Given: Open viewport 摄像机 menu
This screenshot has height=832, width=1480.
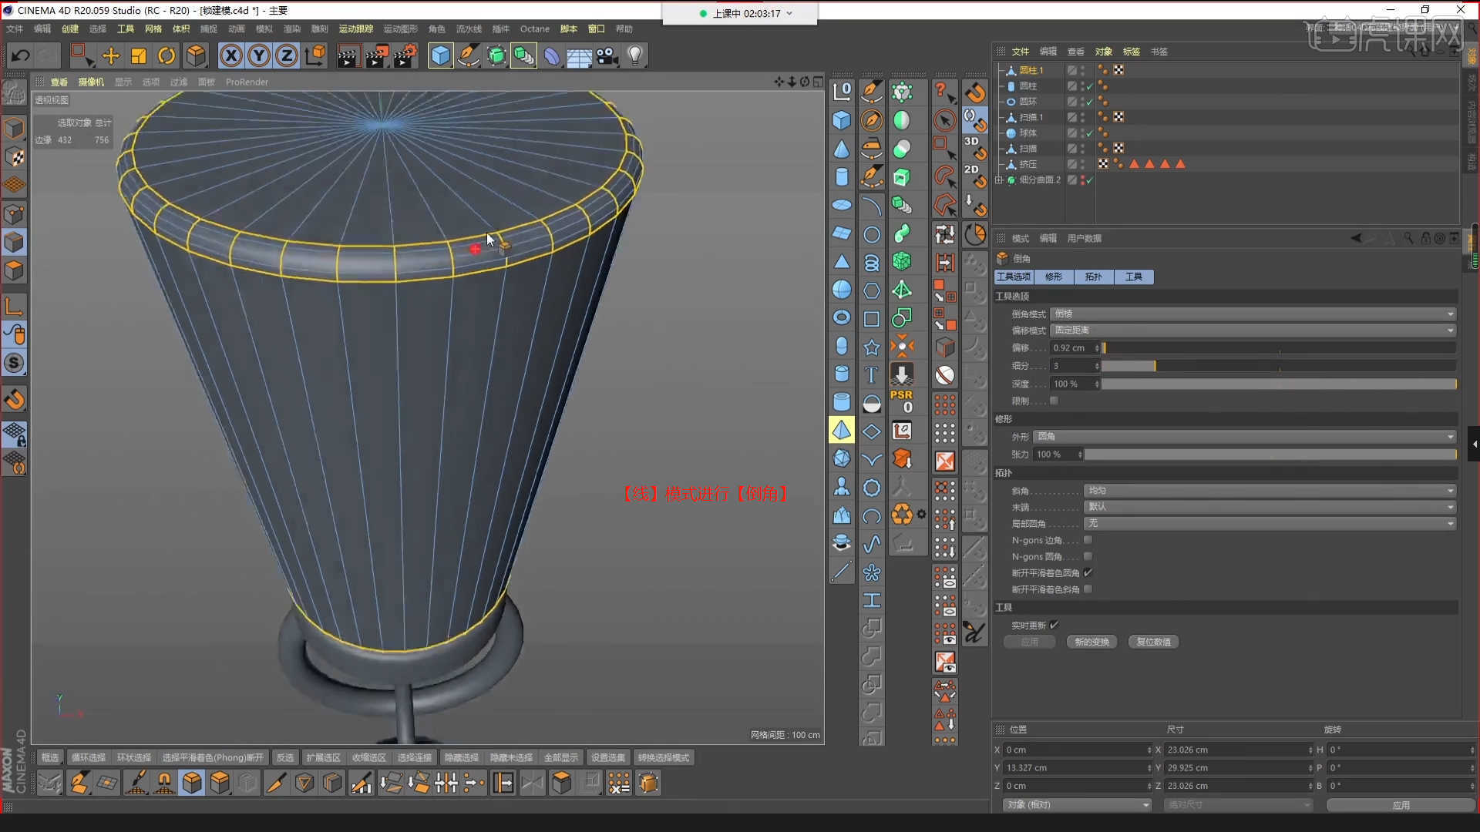Looking at the screenshot, I should pos(91,82).
